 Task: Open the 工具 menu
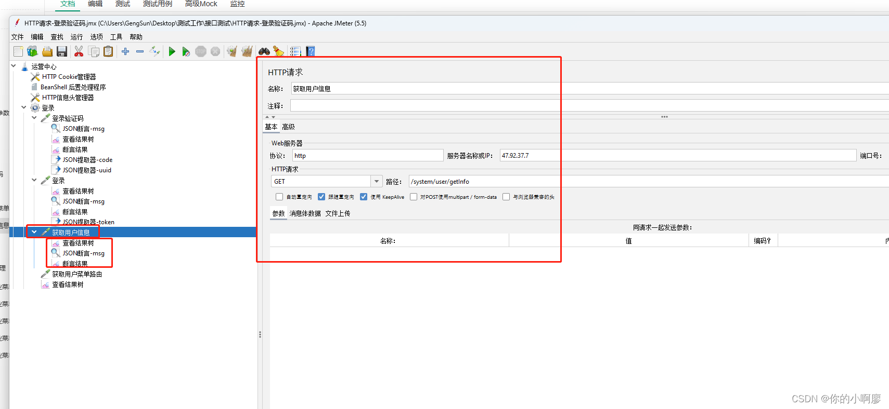point(116,37)
